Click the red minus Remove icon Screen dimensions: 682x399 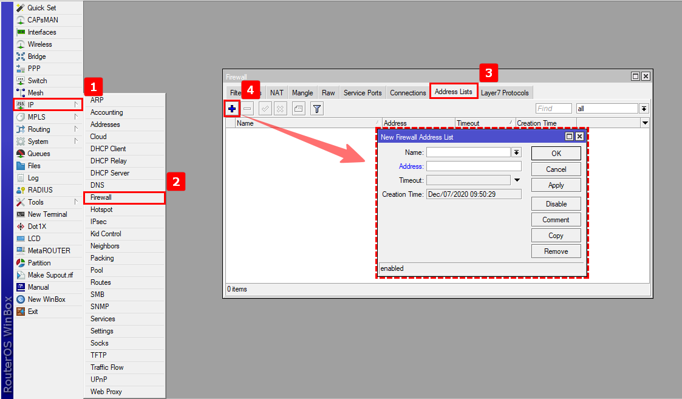tap(248, 109)
